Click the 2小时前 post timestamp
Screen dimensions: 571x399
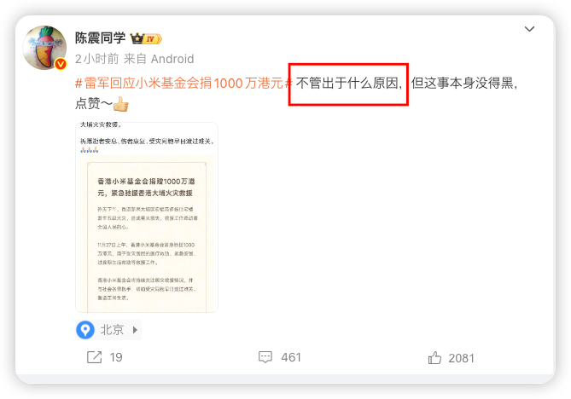point(96,59)
